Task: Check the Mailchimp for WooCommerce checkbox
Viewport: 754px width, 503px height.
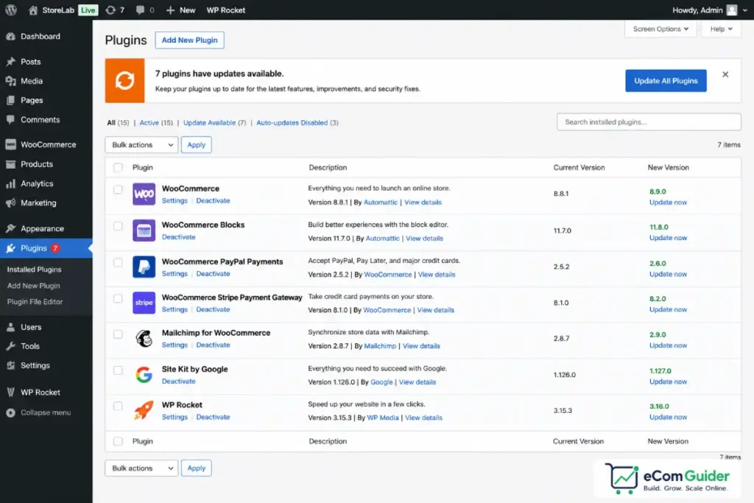Action: click(x=118, y=334)
